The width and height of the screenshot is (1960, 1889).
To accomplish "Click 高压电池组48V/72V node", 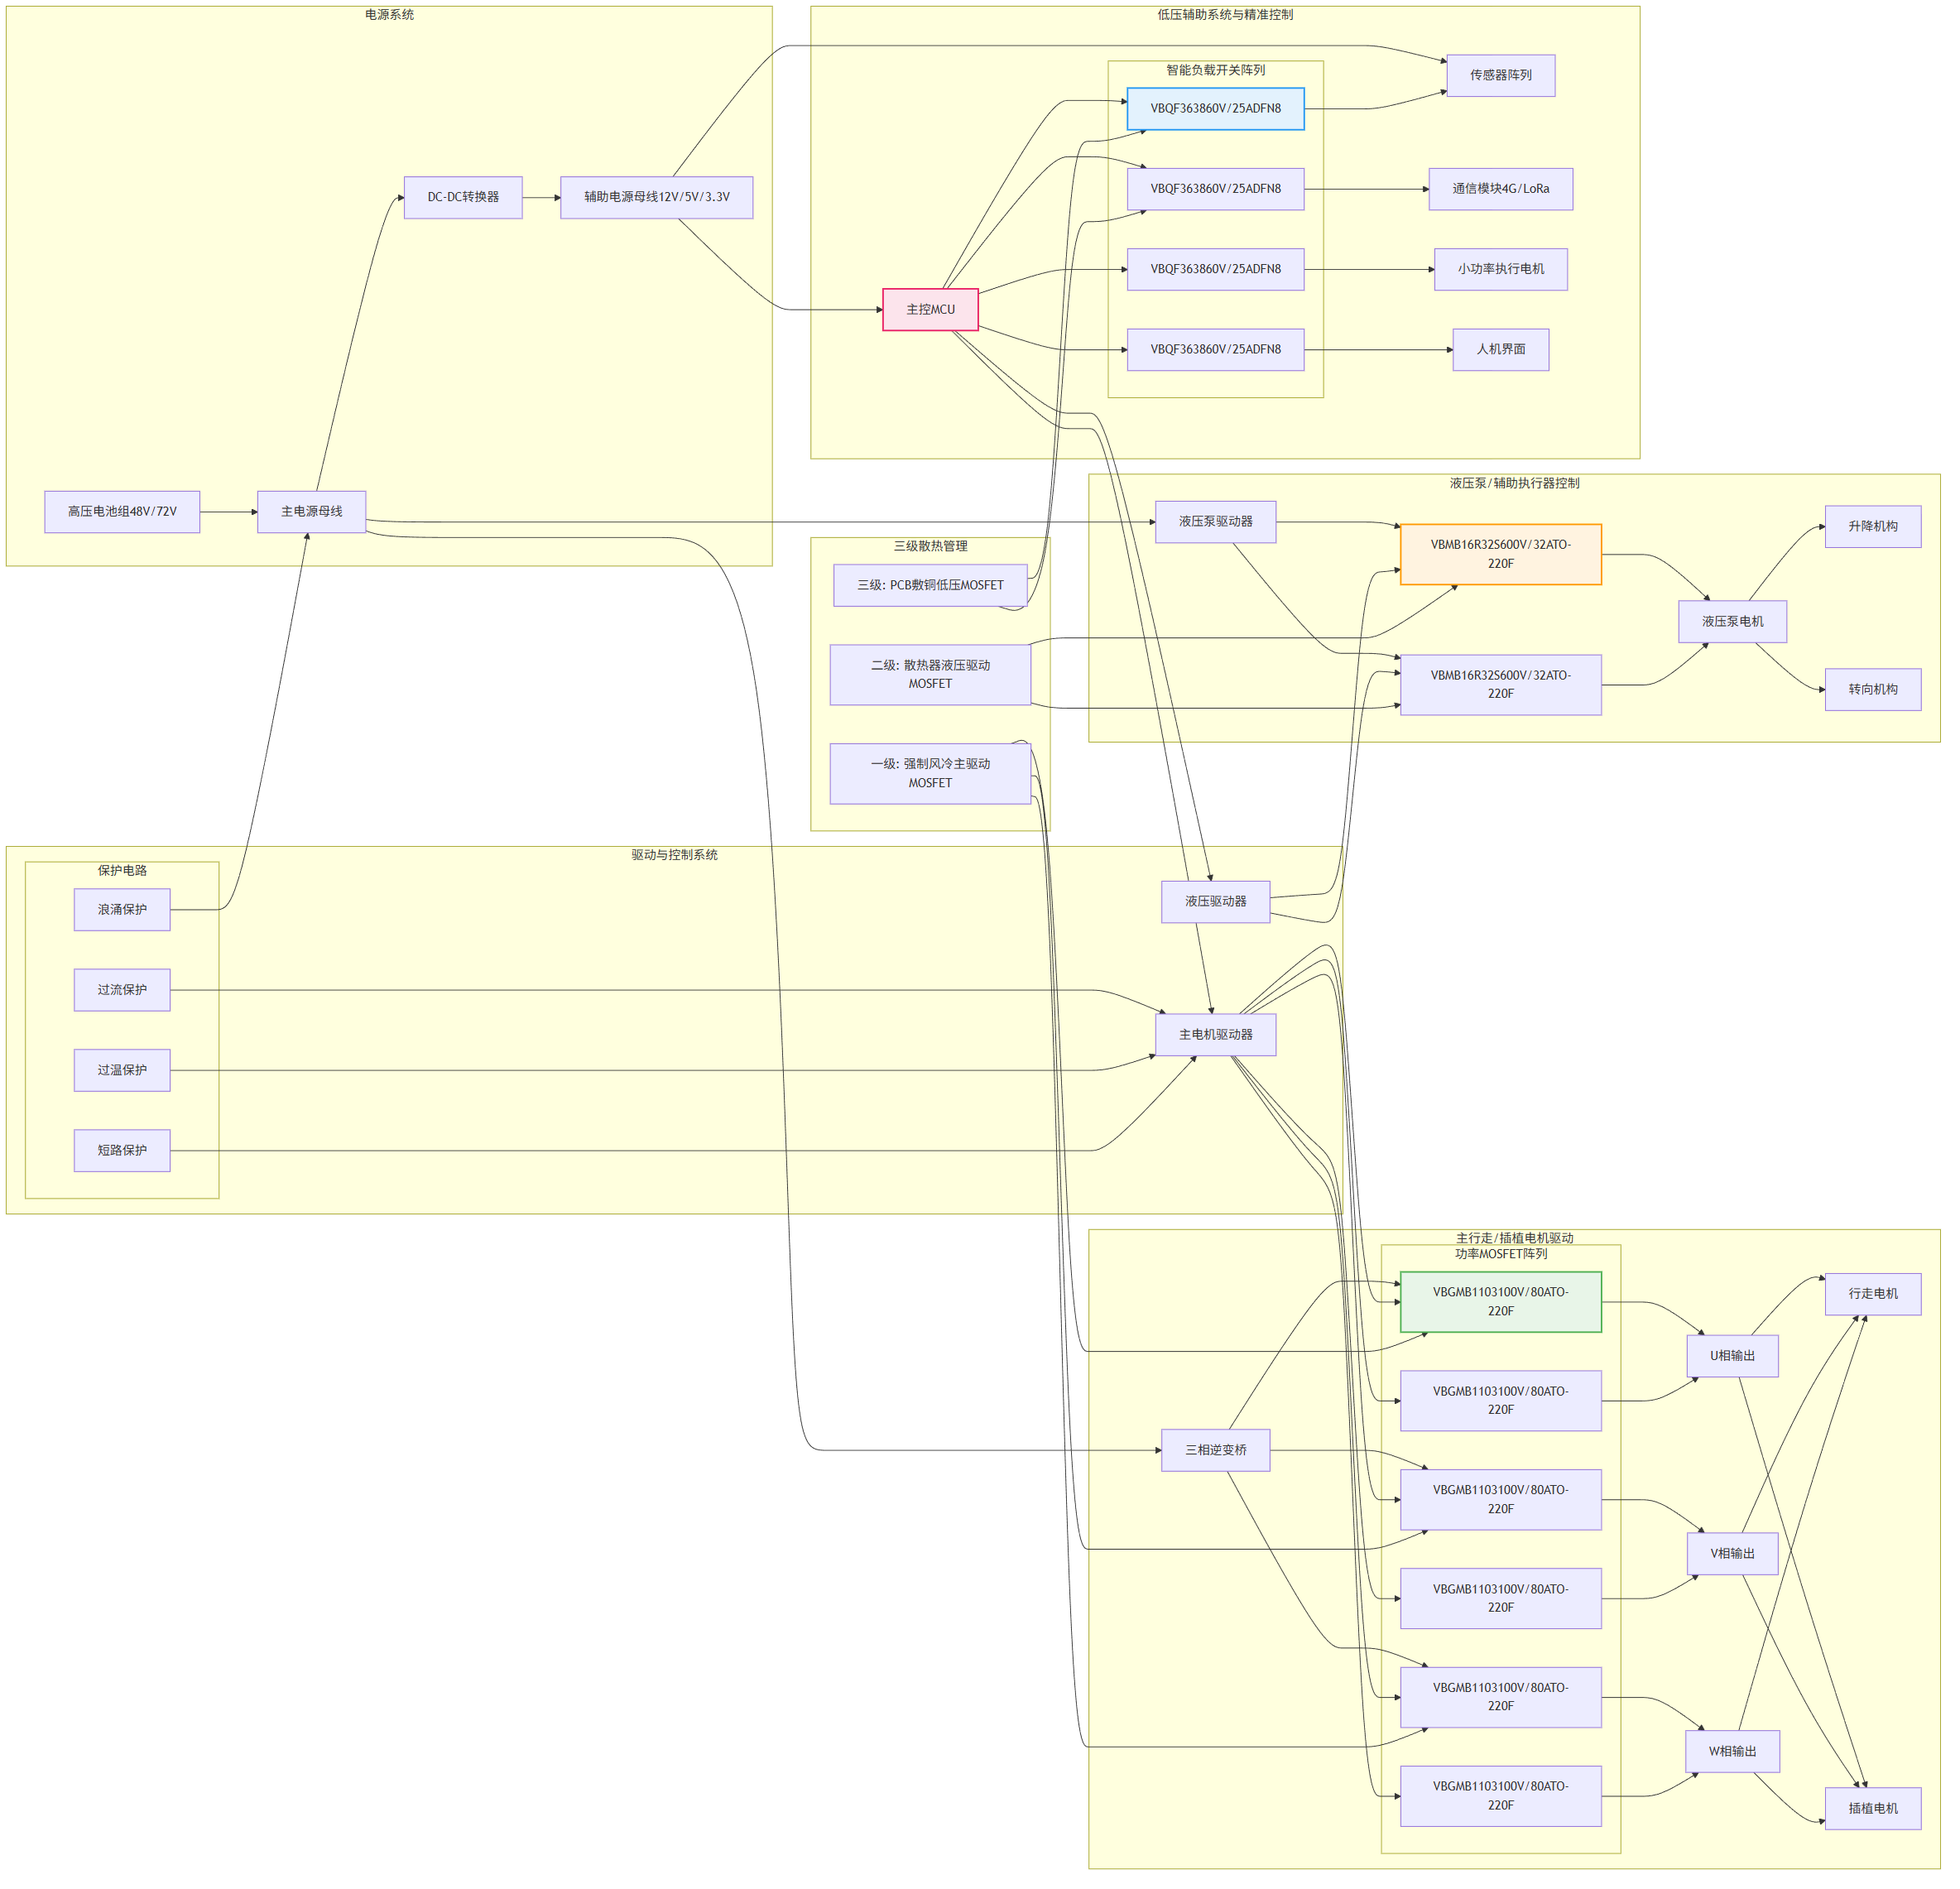I will click(122, 511).
